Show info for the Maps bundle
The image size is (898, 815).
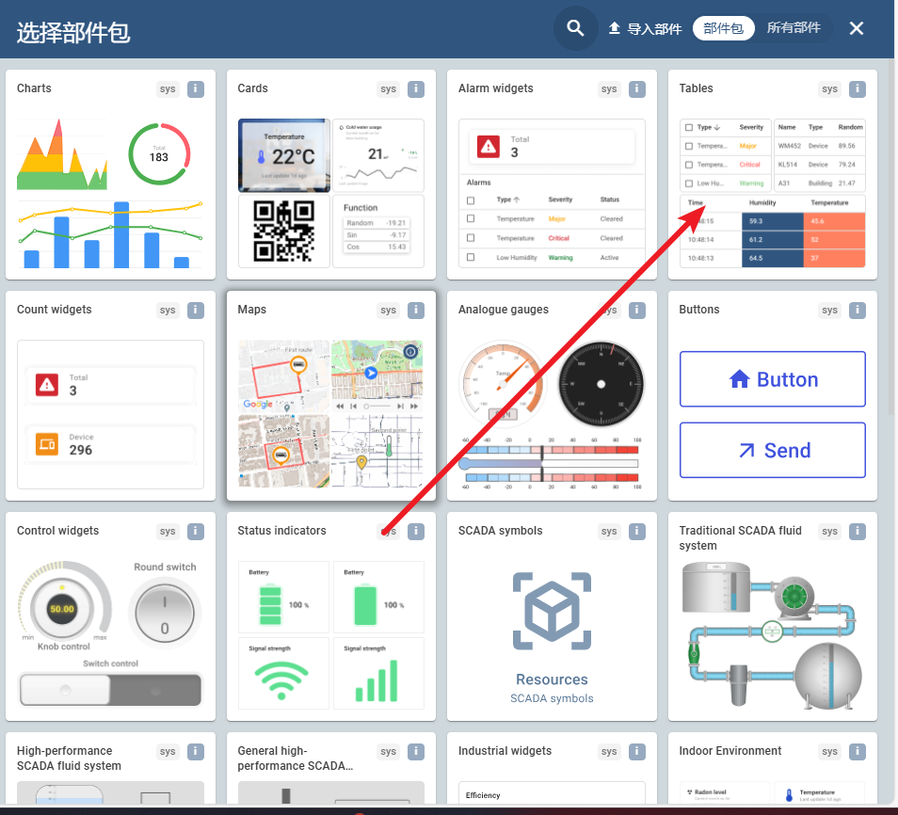(416, 310)
